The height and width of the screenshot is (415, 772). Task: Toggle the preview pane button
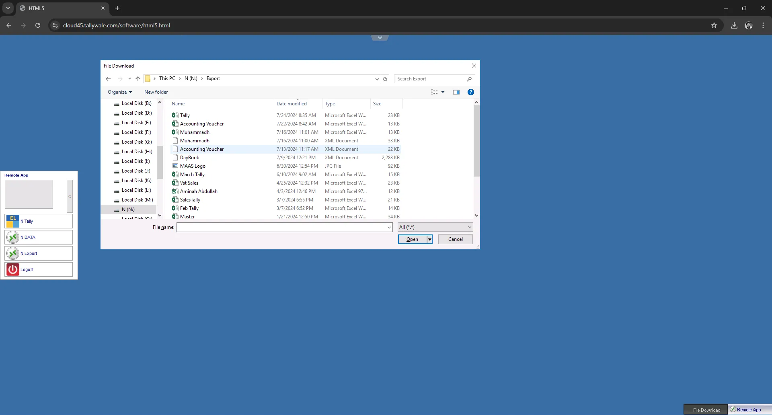click(456, 92)
